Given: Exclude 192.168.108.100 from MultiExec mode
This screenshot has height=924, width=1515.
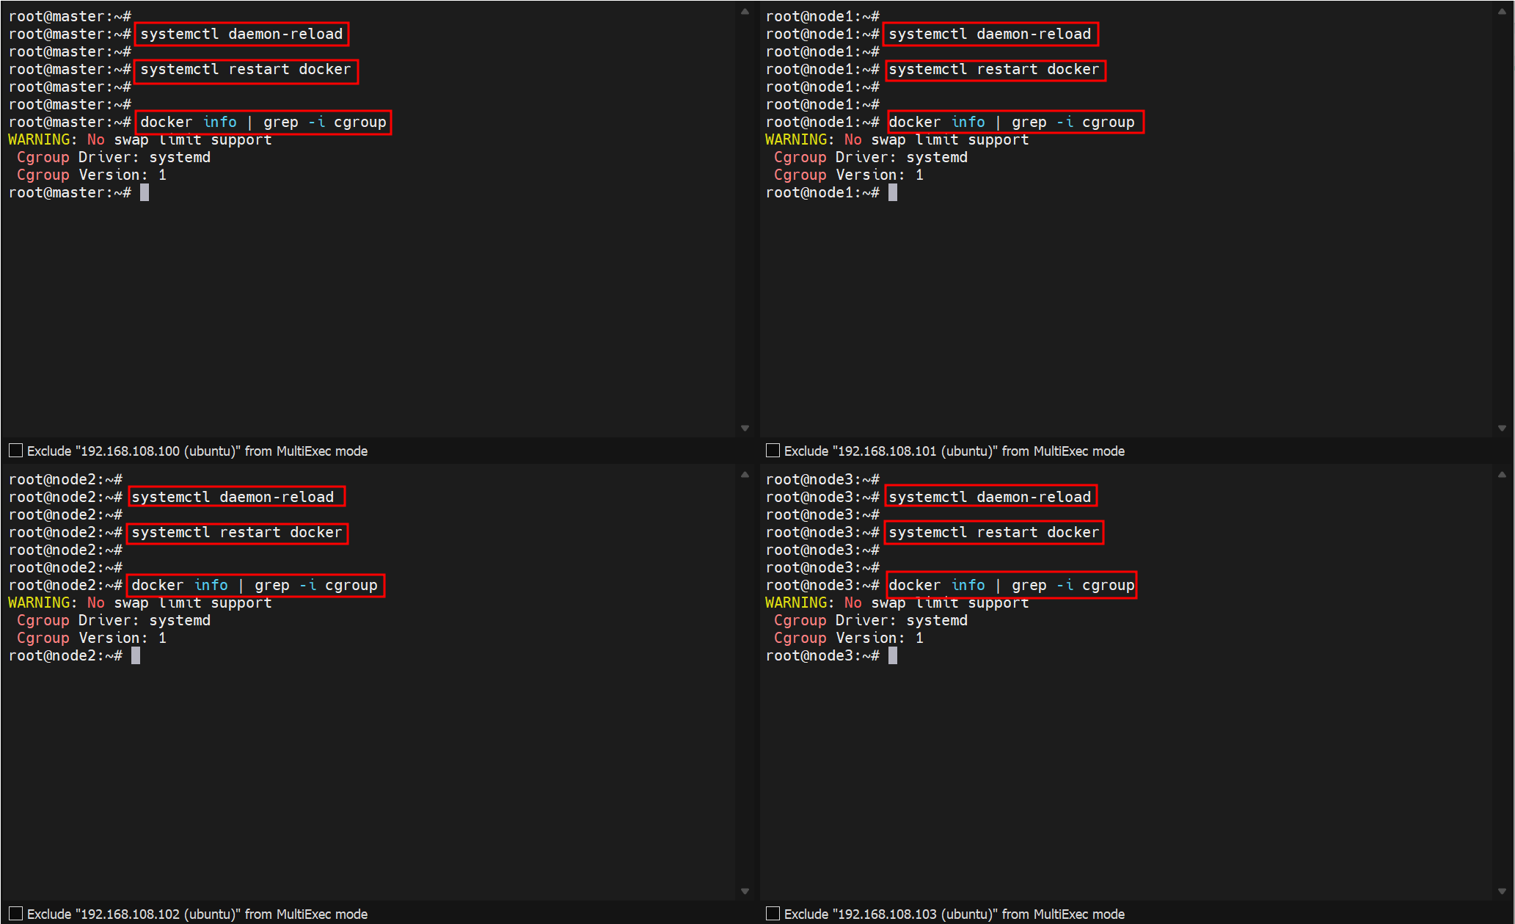Looking at the screenshot, I should [x=15, y=451].
